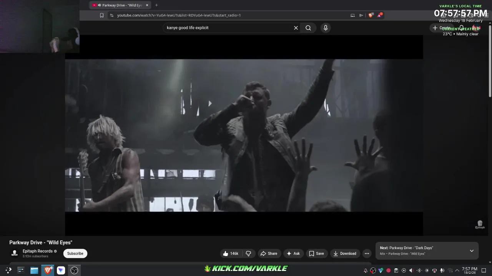Clear the search box with the X
The height and width of the screenshot is (276, 492).
[296, 28]
